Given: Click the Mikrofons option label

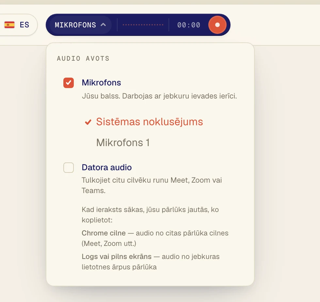Looking at the screenshot, I should [x=102, y=83].
